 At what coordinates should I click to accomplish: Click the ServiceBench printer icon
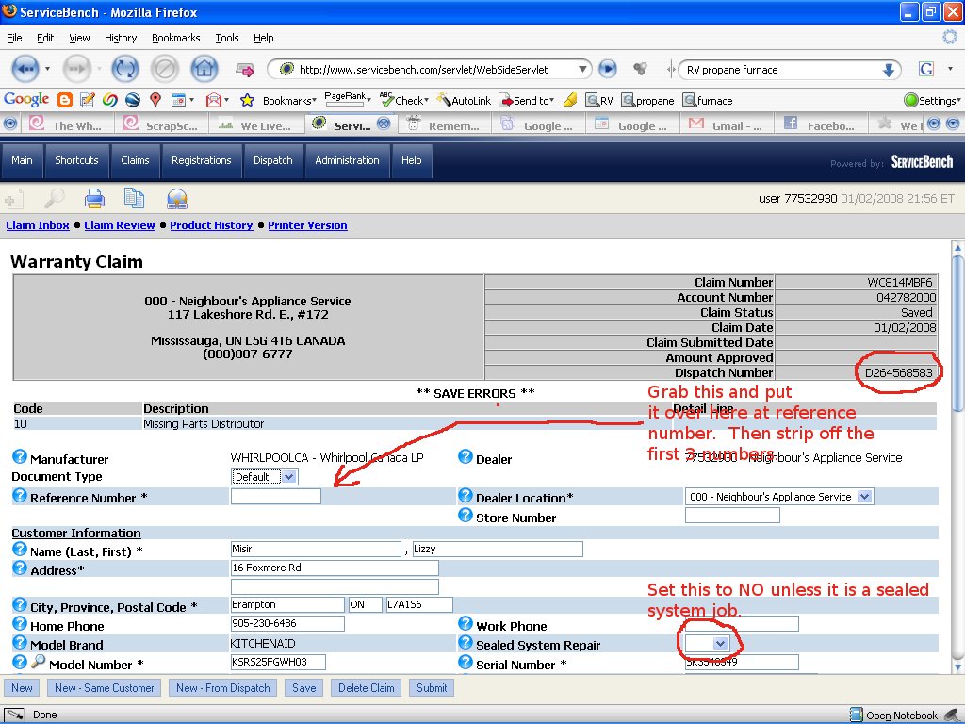pyautogui.click(x=94, y=198)
